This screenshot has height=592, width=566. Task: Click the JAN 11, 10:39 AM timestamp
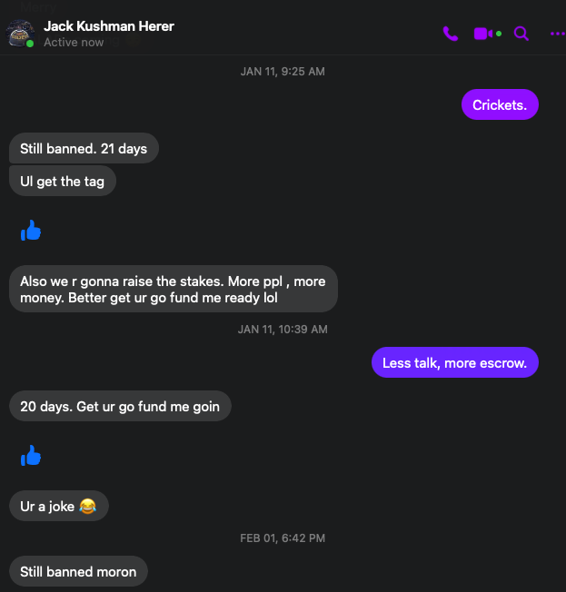[x=283, y=330]
